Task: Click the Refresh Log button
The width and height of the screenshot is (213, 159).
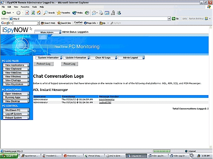Action: tap(43, 64)
